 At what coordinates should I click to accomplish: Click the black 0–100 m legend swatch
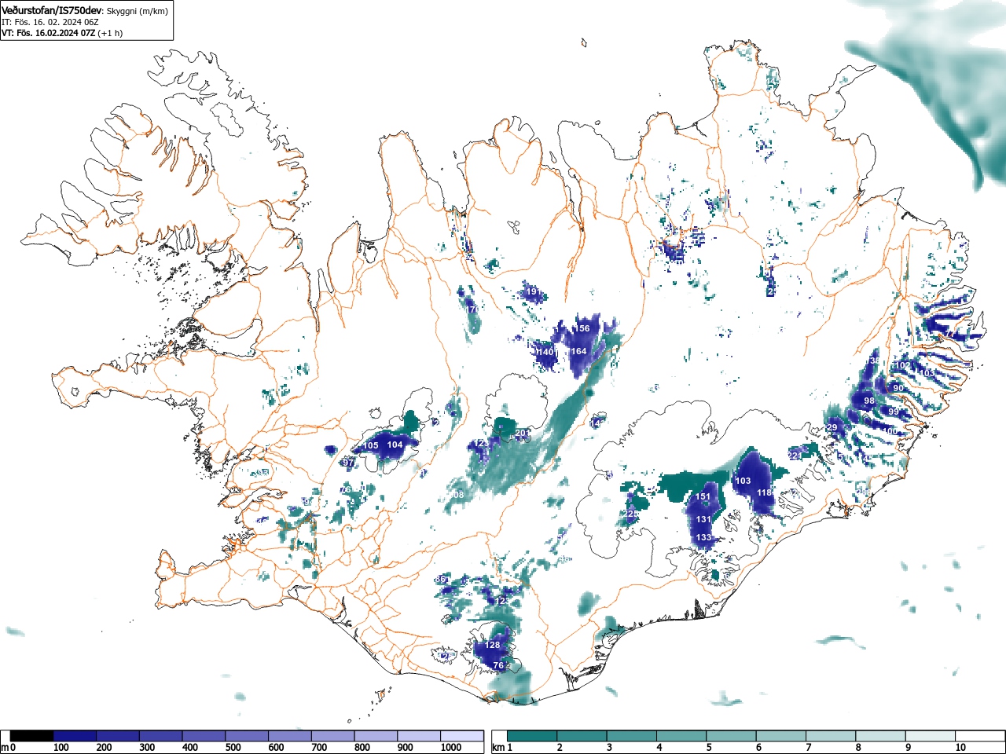tap(32, 736)
